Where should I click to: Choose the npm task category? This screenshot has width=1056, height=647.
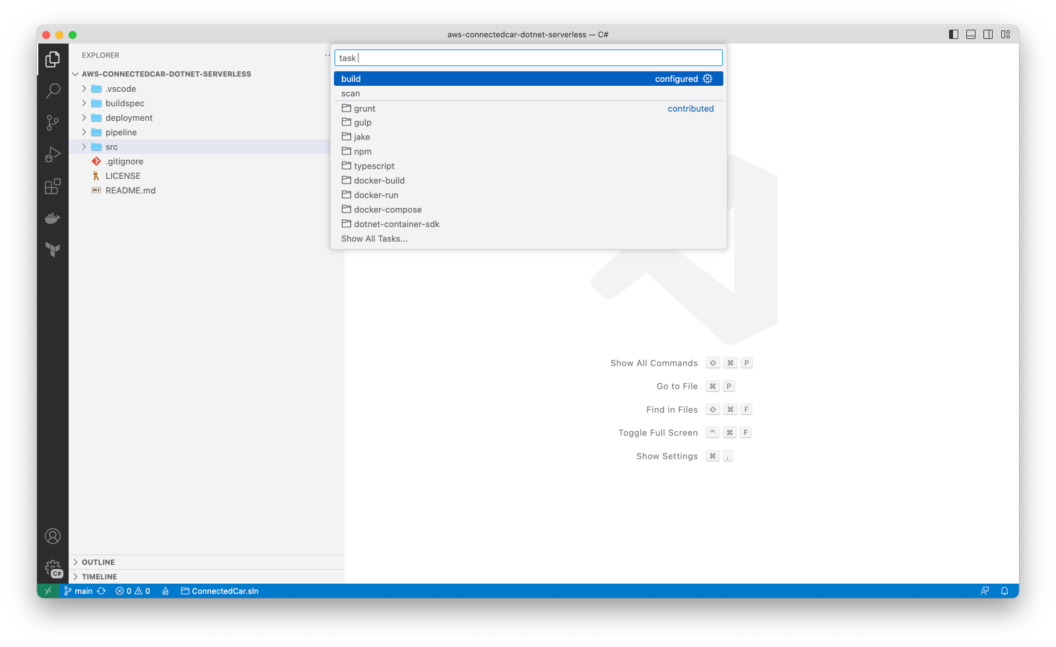coord(529,151)
